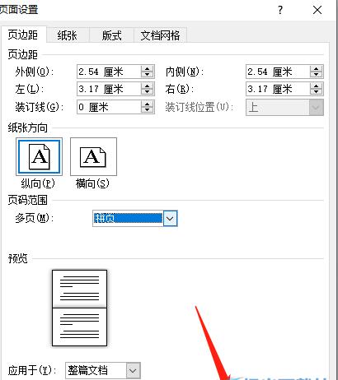
Task: Select the 页边距 tab
Action: click(23, 35)
